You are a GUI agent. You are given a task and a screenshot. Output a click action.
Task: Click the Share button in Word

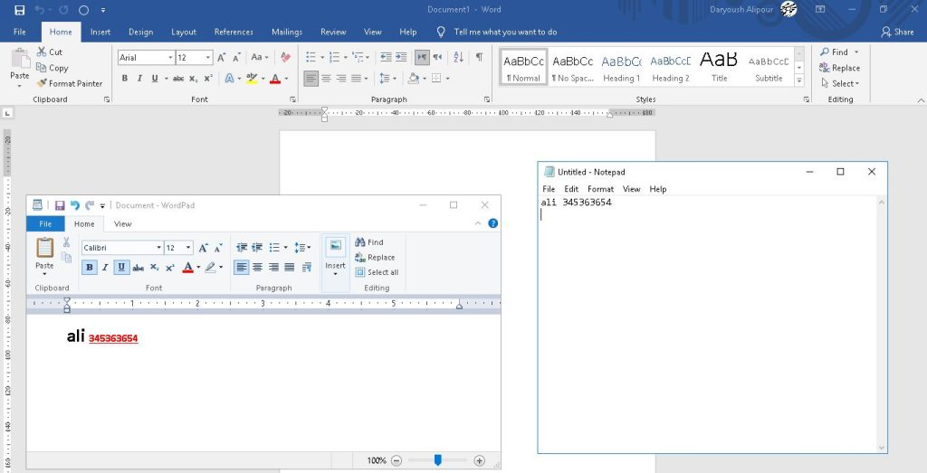897,32
